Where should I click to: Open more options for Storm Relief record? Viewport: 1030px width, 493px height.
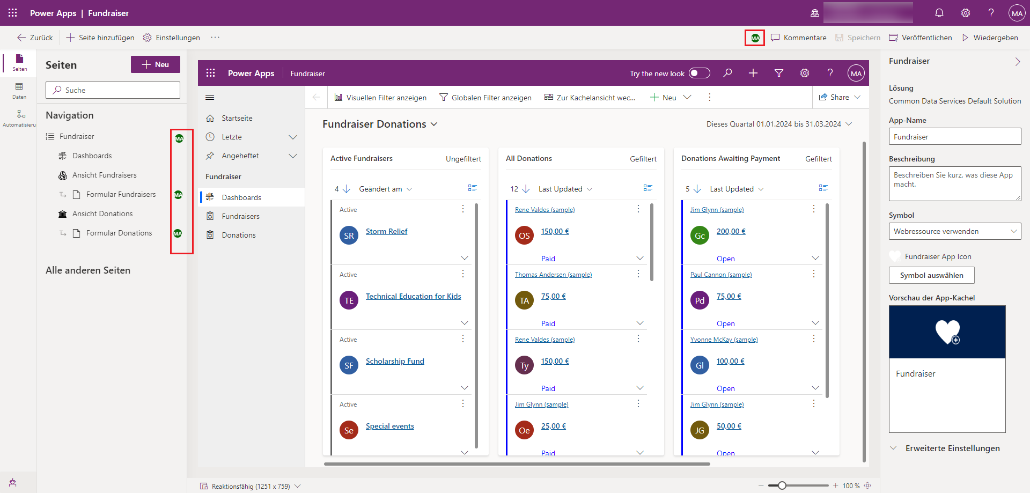click(463, 209)
